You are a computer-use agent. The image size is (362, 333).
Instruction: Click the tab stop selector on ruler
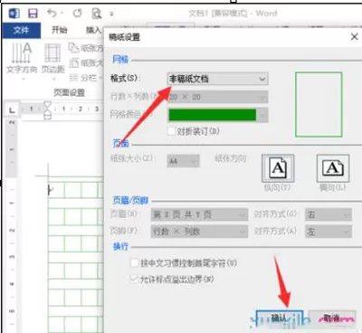coord(12,109)
